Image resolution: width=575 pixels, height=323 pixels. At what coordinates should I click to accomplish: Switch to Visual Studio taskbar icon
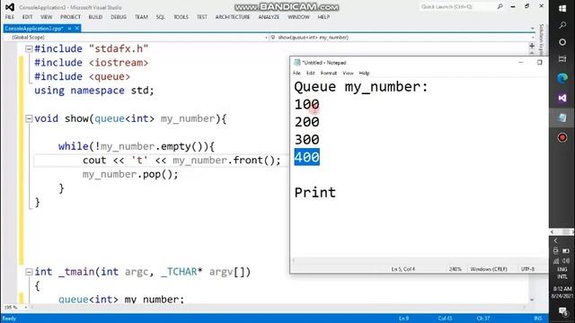tap(562, 98)
